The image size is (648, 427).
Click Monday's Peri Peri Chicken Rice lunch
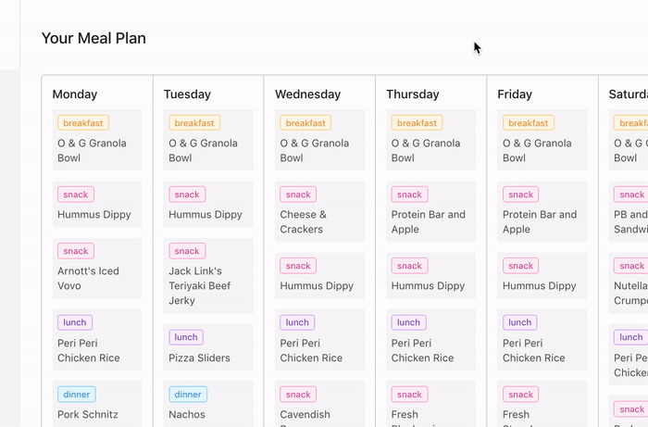click(96, 339)
